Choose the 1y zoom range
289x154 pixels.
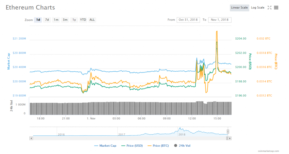pyautogui.click(x=74, y=20)
